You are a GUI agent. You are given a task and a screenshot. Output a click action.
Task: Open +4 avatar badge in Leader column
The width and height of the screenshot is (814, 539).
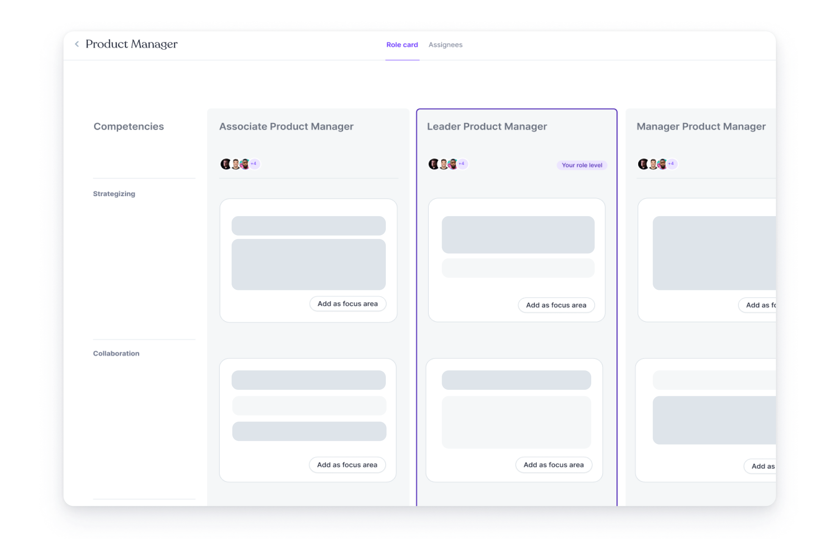coord(462,164)
